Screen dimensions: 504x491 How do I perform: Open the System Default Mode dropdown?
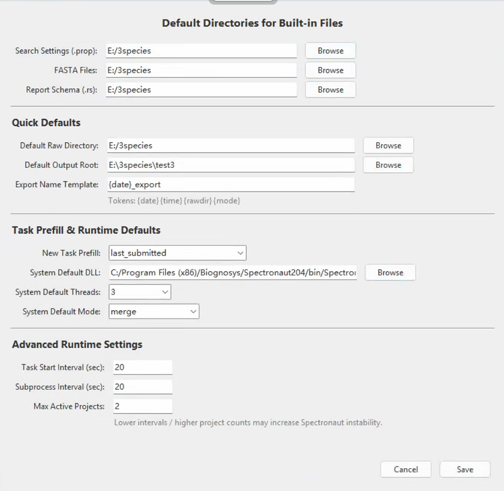coord(154,312)
